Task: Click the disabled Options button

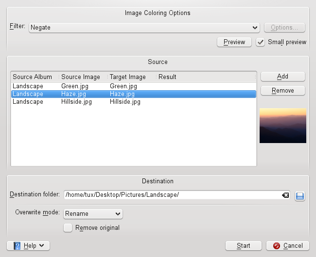Action: click(x=284, y=28)
